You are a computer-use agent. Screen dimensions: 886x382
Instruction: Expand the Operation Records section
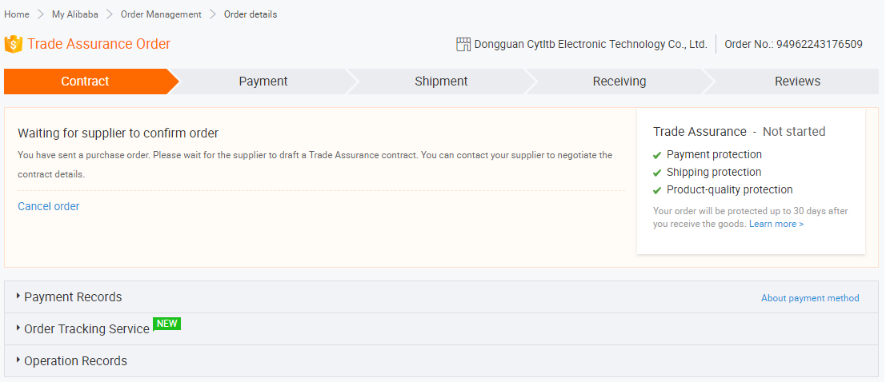(75, 361)
